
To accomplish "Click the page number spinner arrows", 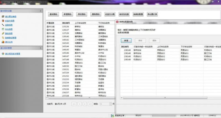I will 110,104.
